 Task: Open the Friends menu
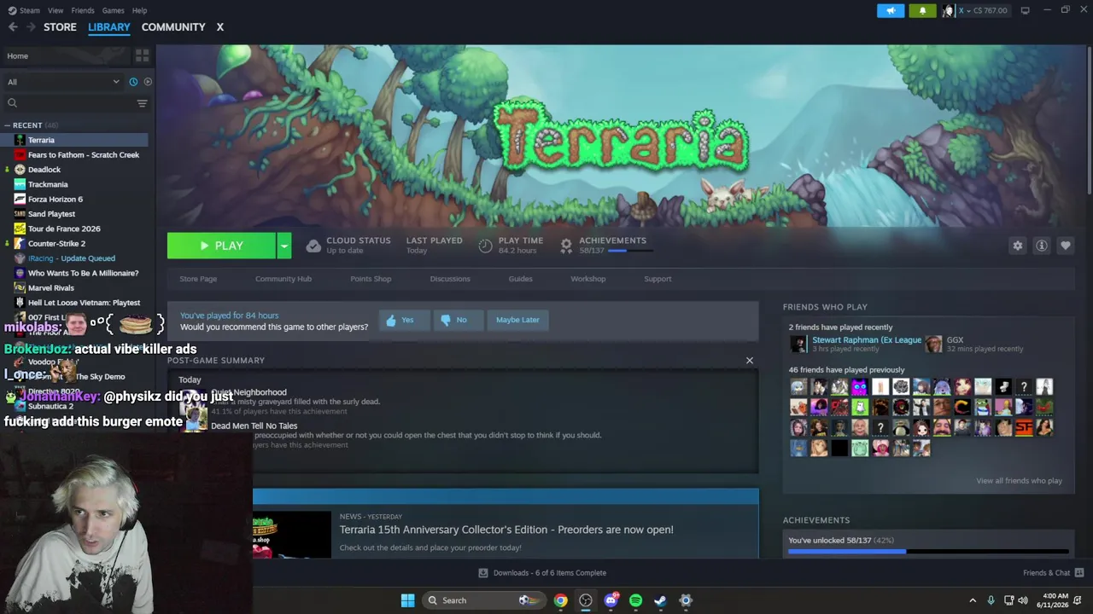click(x=83, y=10)
